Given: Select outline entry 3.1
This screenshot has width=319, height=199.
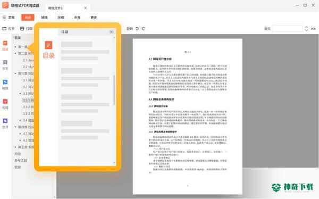Looking at the screenshot, I should 28,80.
